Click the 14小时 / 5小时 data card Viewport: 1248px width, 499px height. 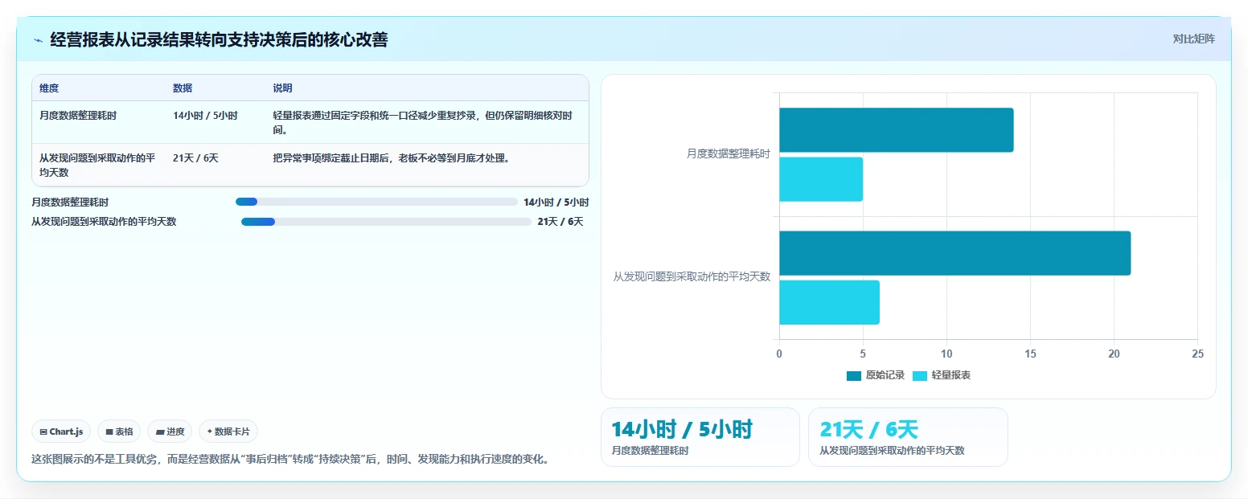(700, 437)
